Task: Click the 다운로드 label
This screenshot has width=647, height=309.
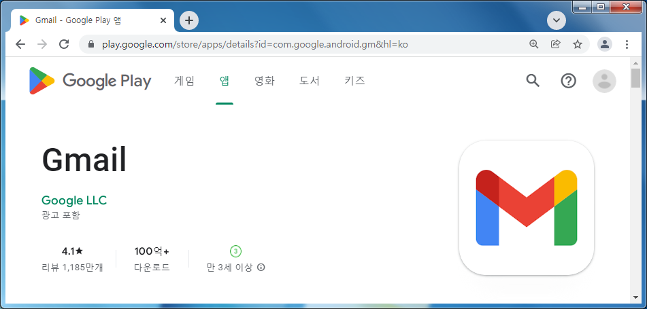Action: click(x=152, y=268)
